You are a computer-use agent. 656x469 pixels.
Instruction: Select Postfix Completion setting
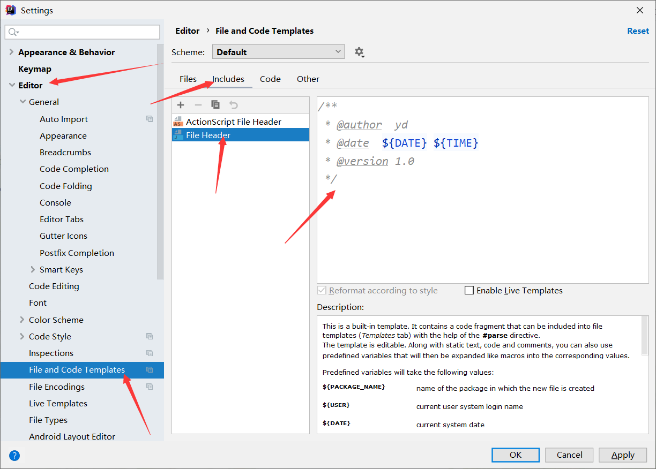coord(77,253)
